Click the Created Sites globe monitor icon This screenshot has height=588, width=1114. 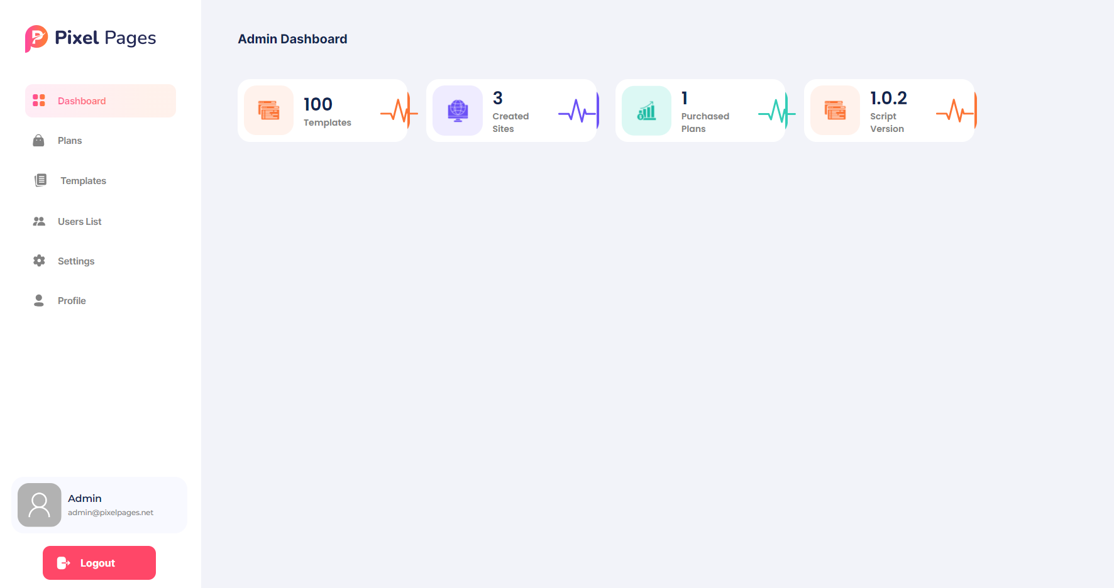(458, 111)
